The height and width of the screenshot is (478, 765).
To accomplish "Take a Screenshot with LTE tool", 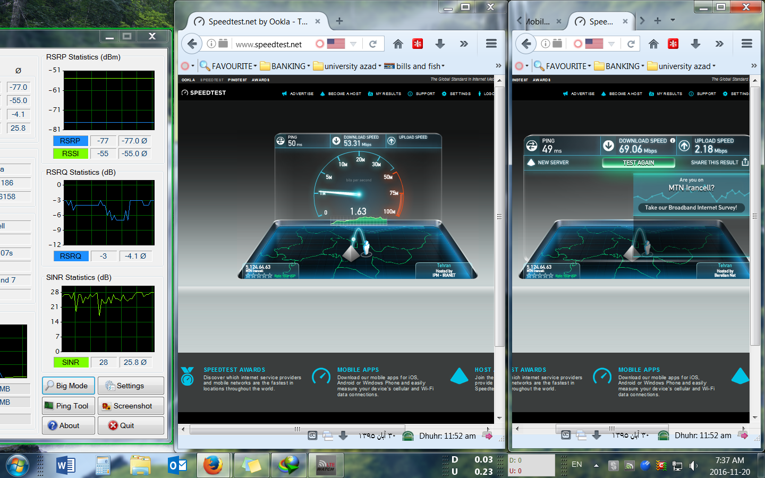I will [131, 406].
